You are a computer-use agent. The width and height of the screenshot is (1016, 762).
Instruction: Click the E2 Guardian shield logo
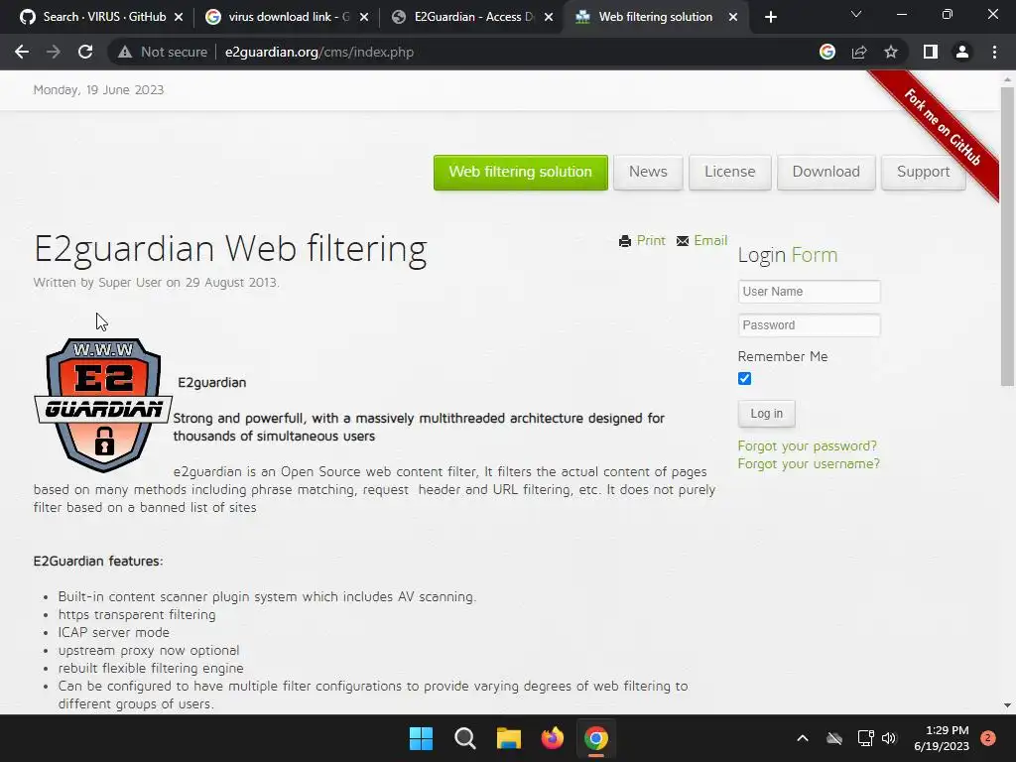point(103,405)
